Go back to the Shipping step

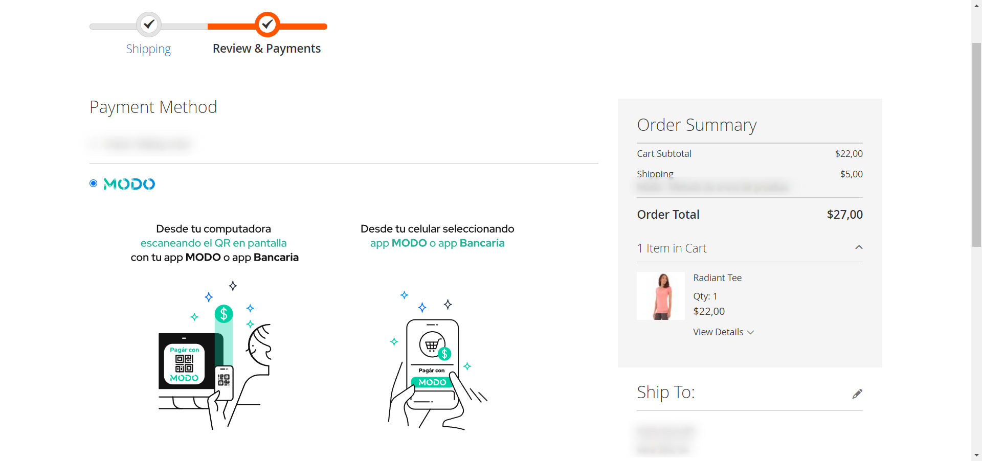(x=148, y=49)
